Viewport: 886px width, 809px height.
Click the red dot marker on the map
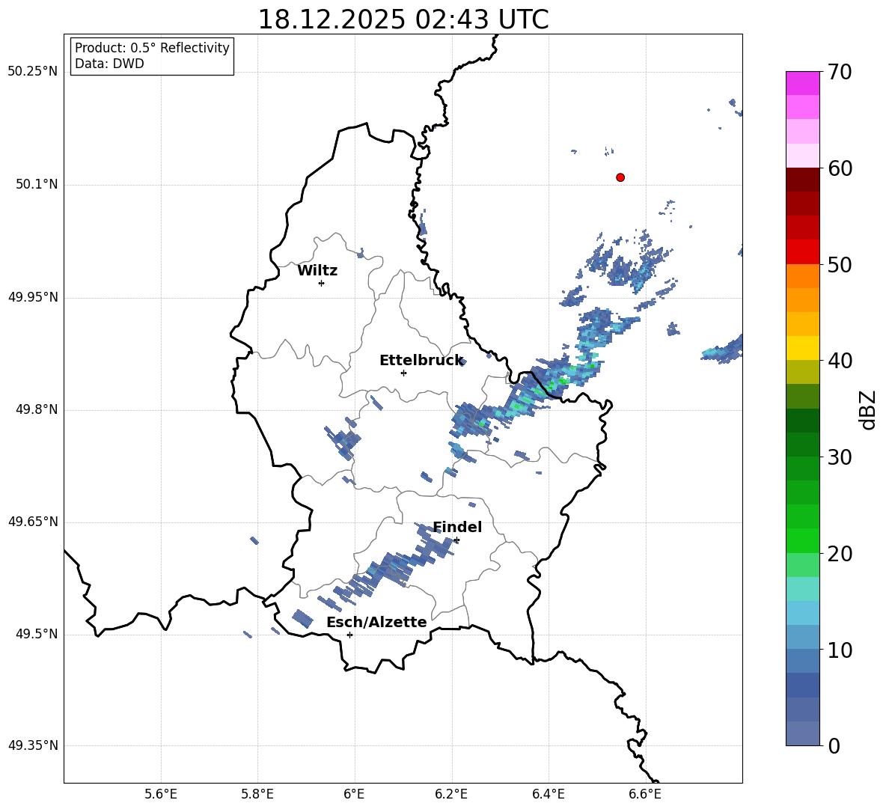[620, 177]
